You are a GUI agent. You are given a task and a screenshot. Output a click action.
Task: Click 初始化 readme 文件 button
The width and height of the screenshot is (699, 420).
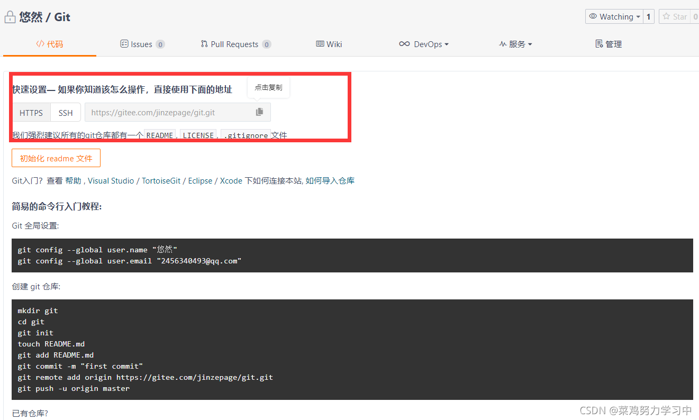point(56,158)
